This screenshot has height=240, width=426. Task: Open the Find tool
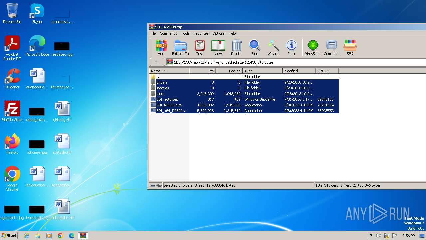pos(255,48)
